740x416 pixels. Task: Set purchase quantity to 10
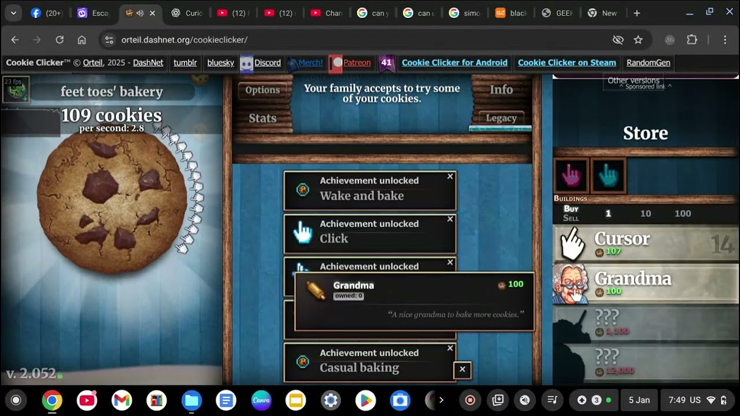point(645,214)
